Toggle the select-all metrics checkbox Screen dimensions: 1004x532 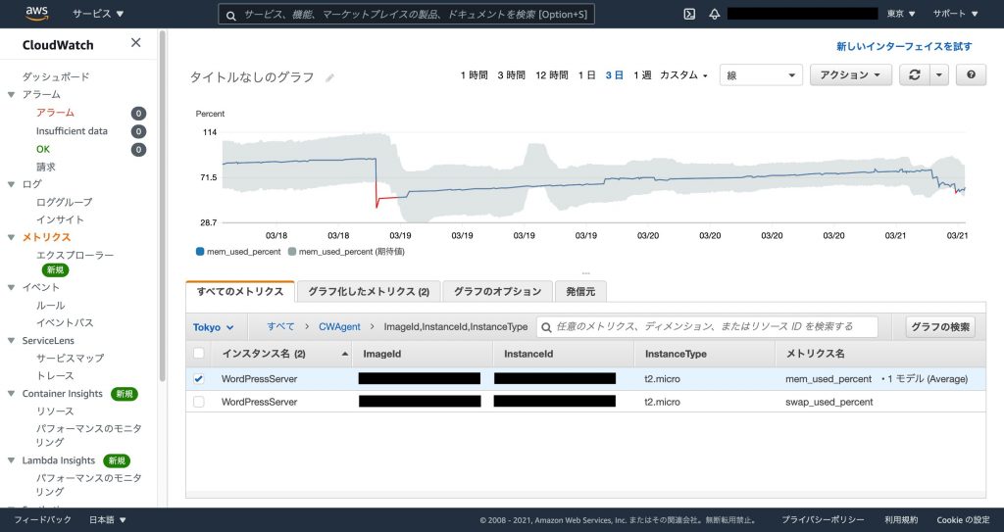pyautogui.click(x=198, y=354)
